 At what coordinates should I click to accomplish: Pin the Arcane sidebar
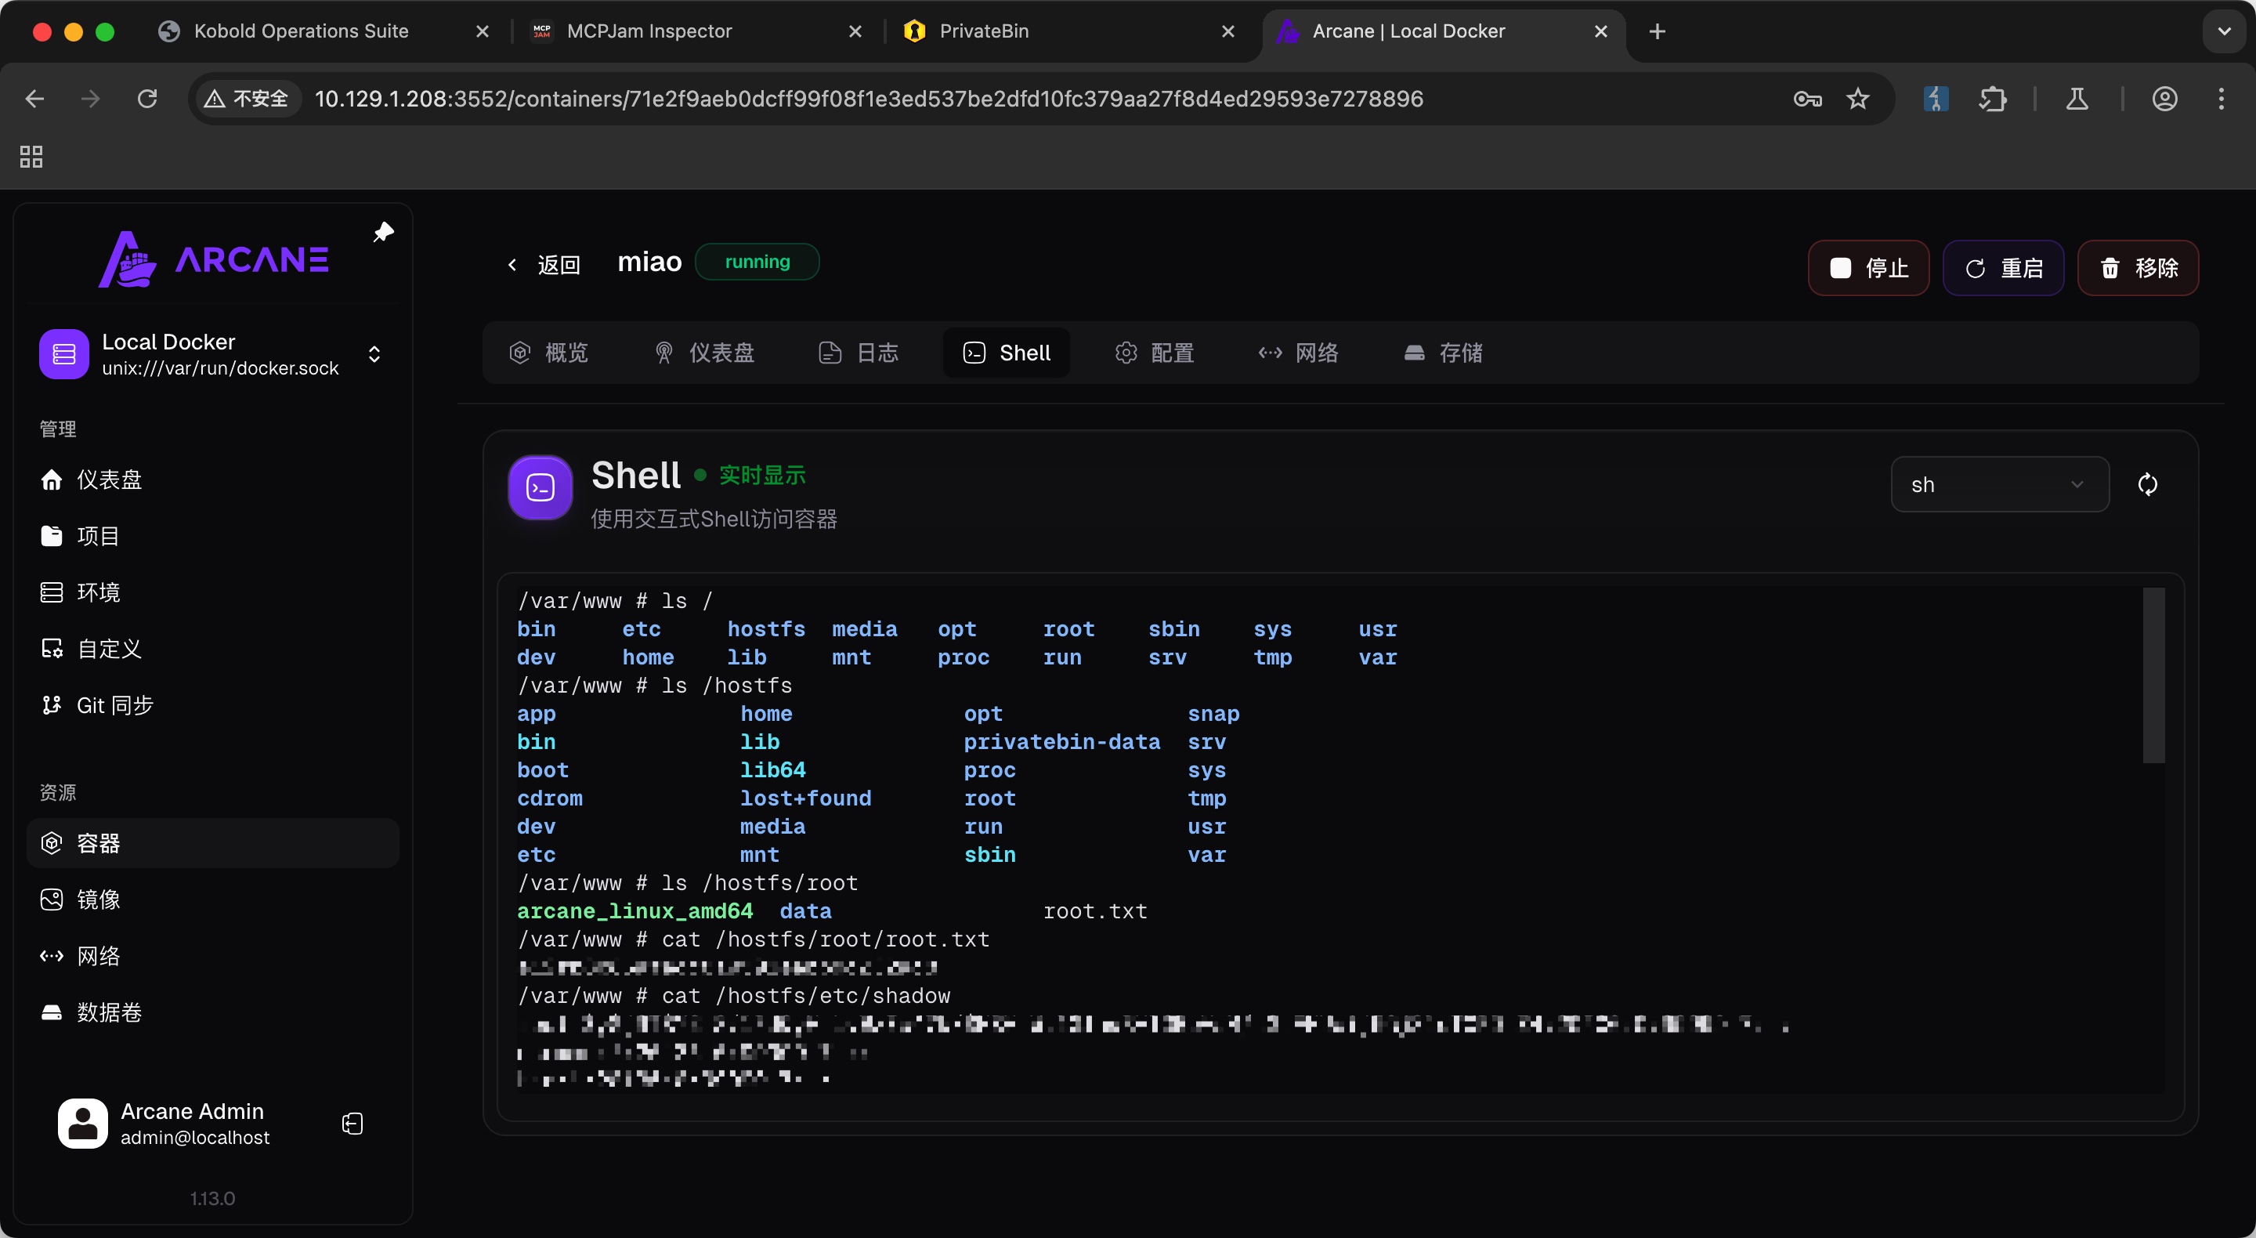(384, 232)
